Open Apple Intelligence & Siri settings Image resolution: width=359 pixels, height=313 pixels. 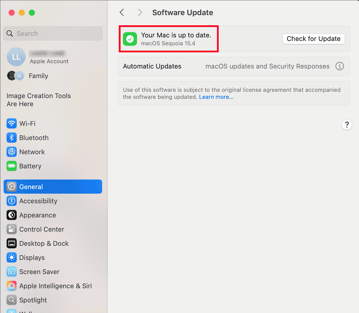(x=55, y=286)
